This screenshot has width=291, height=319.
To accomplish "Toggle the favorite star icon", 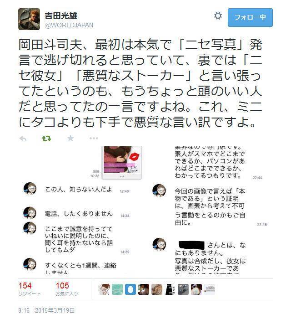I will pyautogui.click(x=70, y=139).
